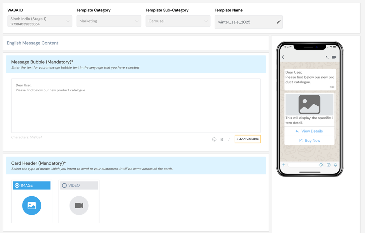This screenshot has height=233, width=365.
Task: Click into the message bubble text area
Action: [136, 106]
